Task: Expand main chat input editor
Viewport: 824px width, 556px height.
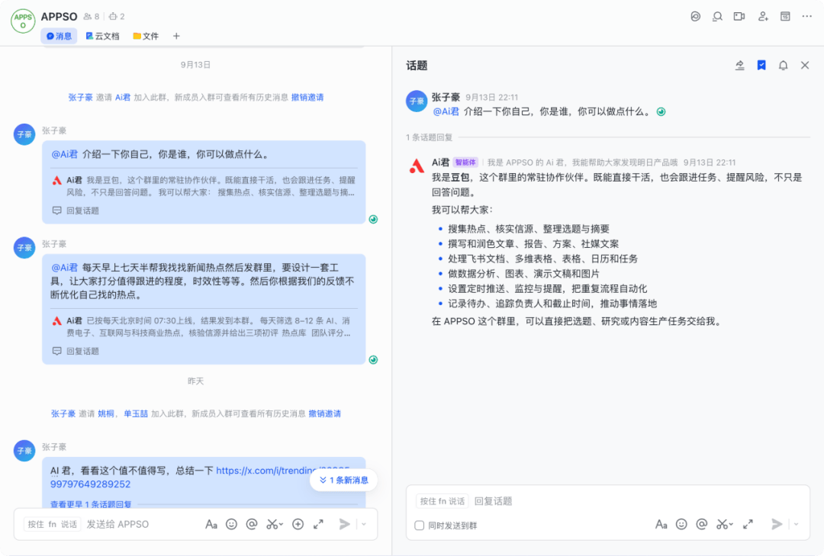Action: coord(318,524)
